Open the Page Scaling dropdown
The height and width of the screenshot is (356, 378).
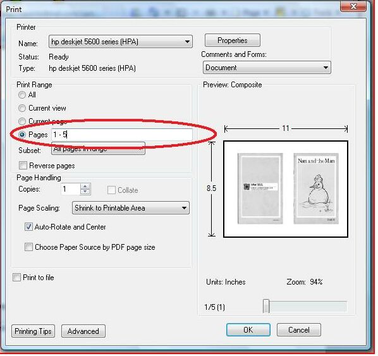click(131, 208)
